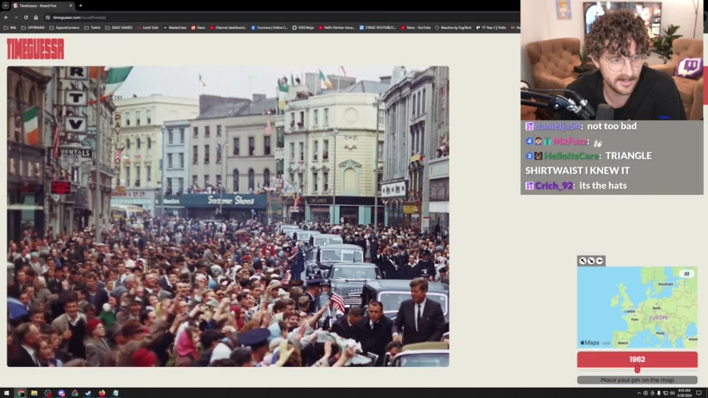Open the VDO.Ninja bookmark
This screenshot has height=398, width=708.
[303, 27]
